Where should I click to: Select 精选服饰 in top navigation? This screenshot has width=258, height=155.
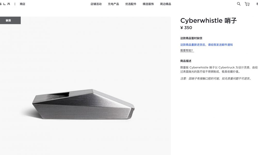pos(148,4)
